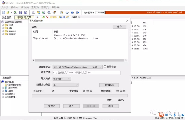Open the 帮助(H) menu

coord(55,7)
